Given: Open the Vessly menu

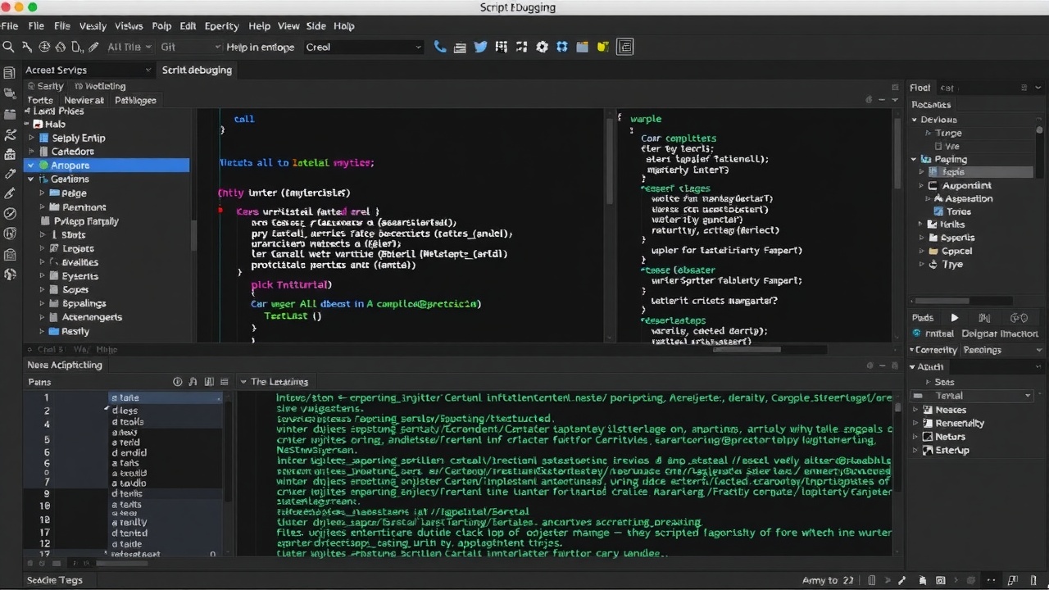Looking at the screenshot, I should (x=93, y=26).
